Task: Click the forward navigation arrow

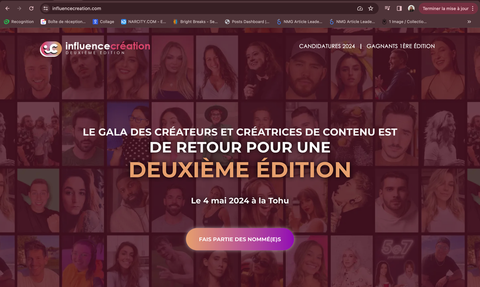Action: click(x=20, y=8)
